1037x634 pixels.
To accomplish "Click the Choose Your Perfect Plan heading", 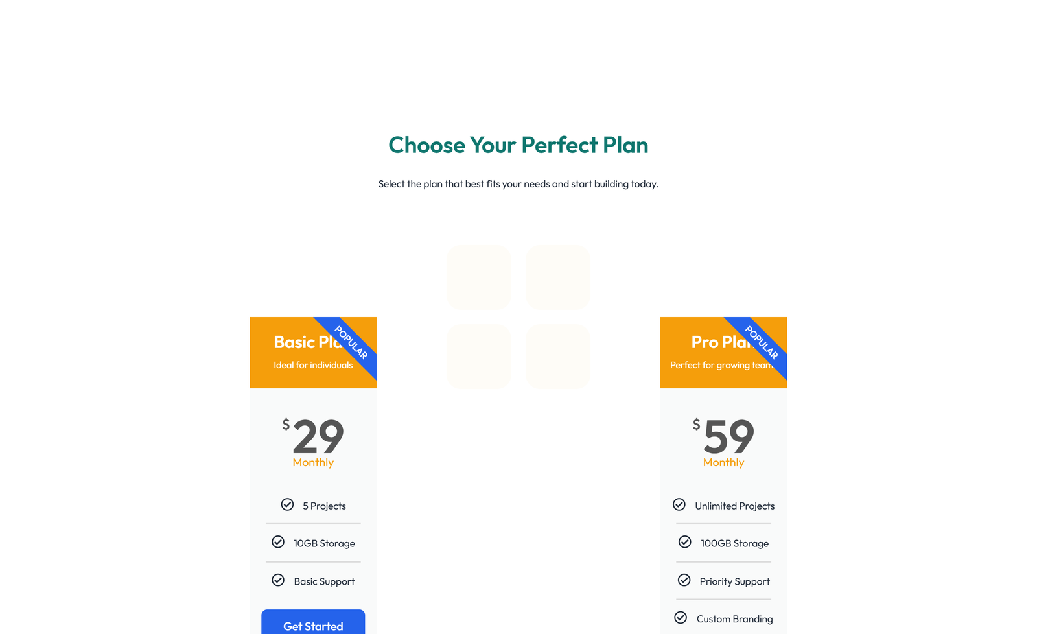I will [x=518, y=145].
